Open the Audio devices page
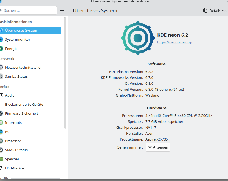 (x=30, y=95)
